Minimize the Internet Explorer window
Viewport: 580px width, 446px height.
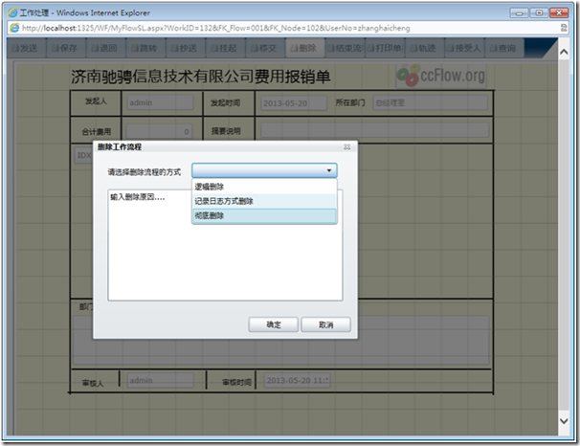point(519,13)
